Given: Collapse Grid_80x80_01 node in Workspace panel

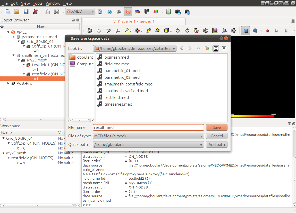Looking at the screenshot, I should [3, 138].
